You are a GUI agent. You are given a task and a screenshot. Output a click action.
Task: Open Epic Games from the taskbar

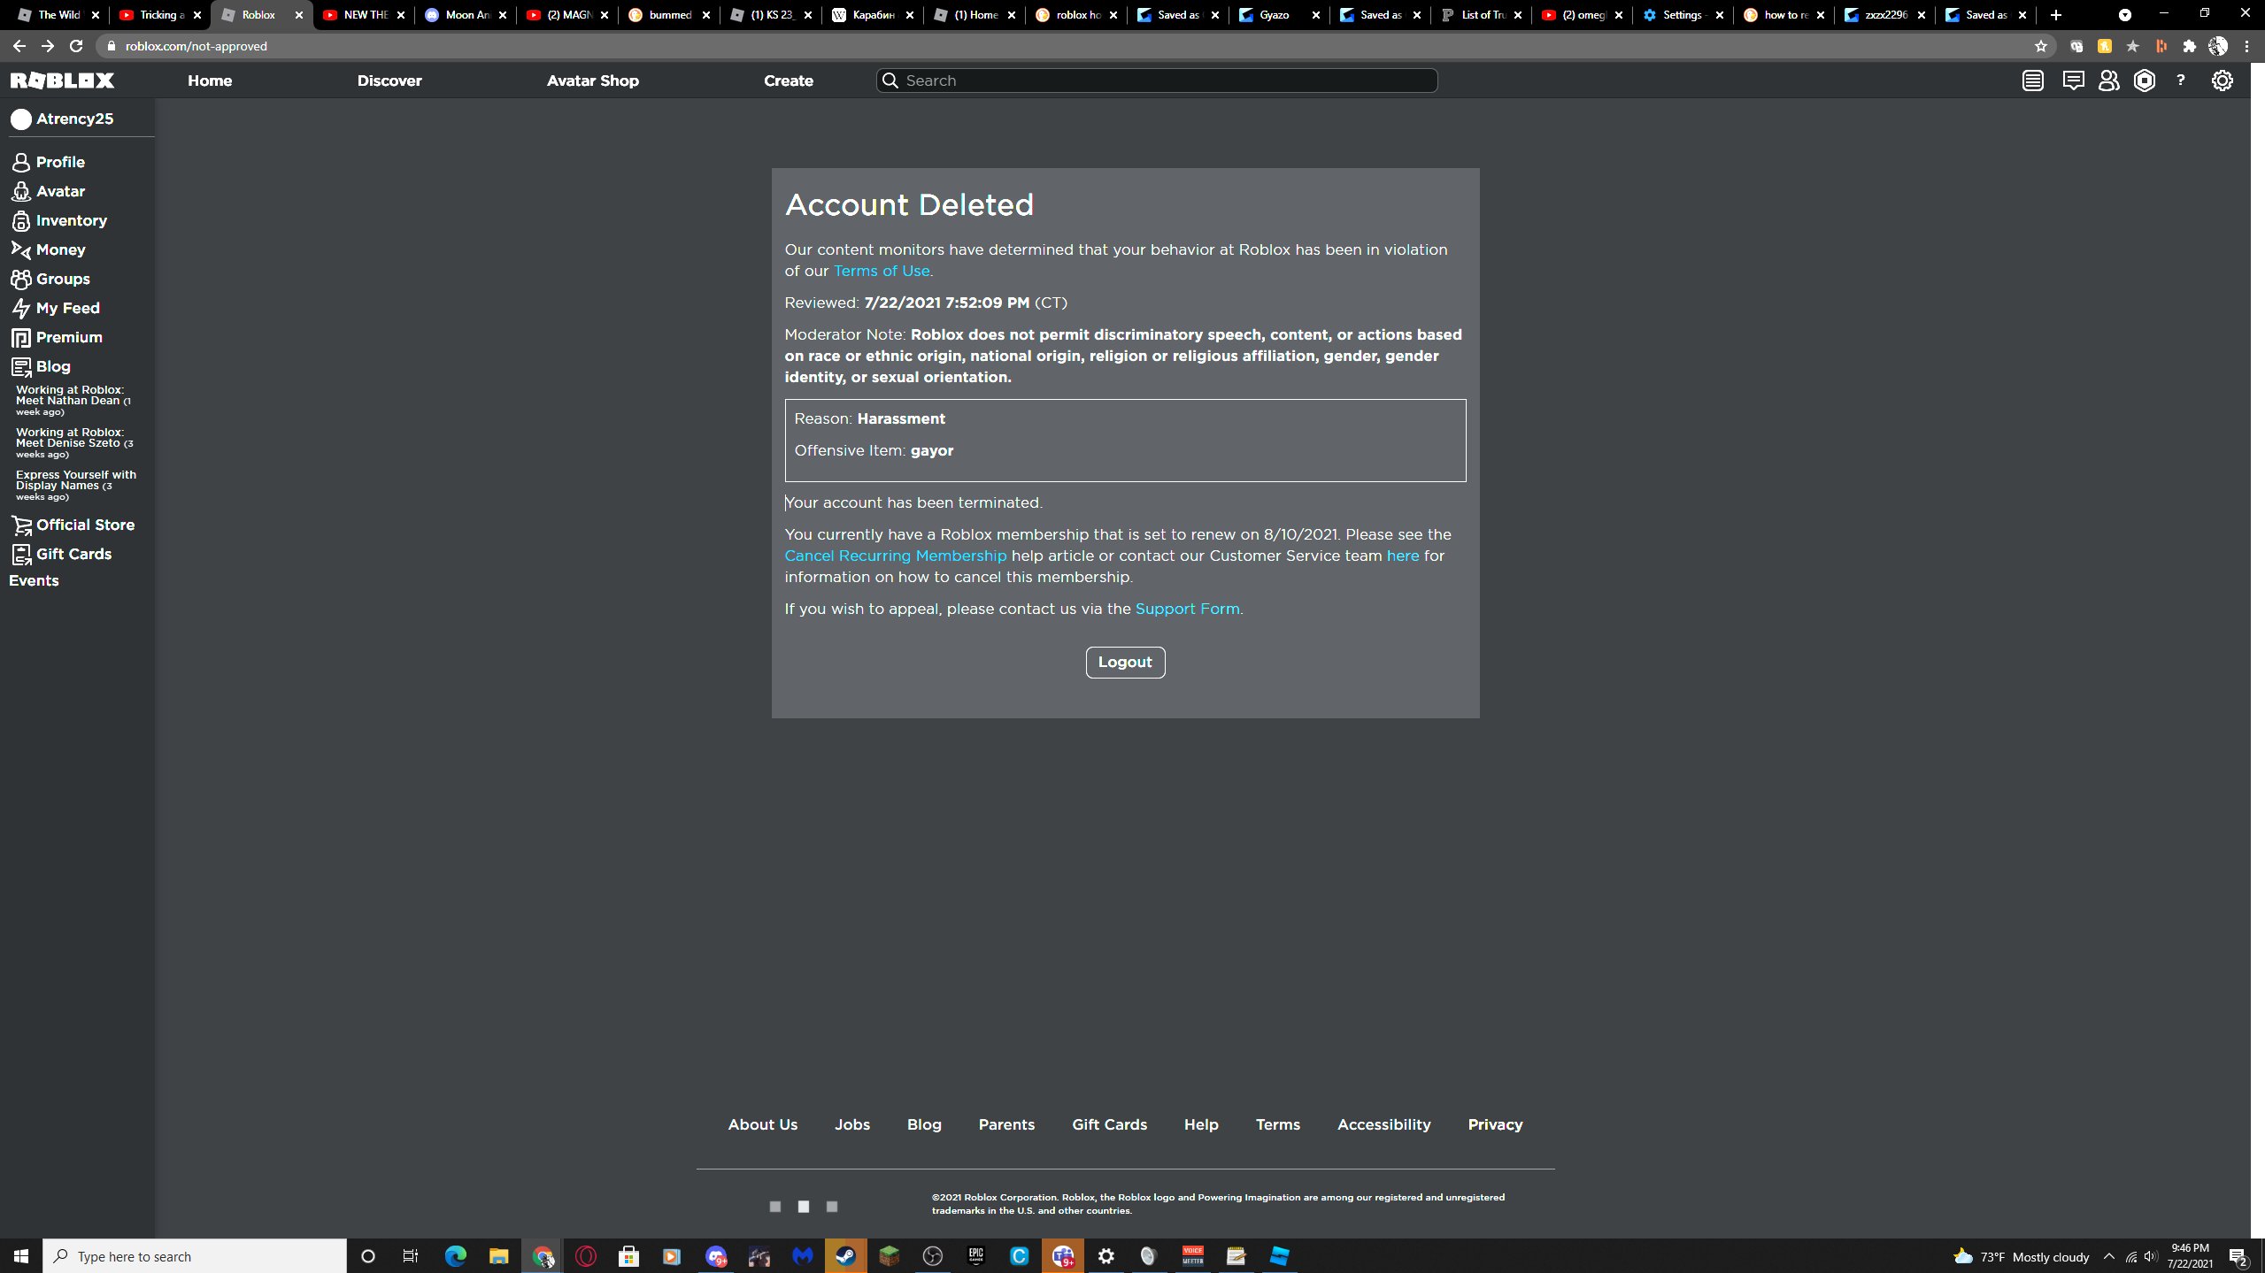(976, 1256)
